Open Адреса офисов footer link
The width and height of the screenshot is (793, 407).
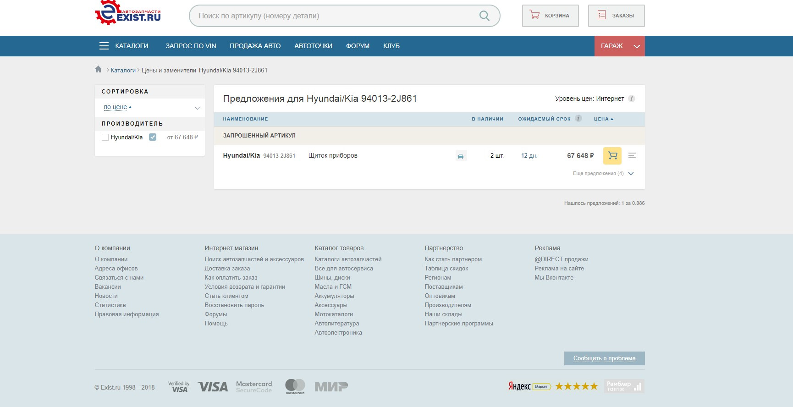coord(116,269)
